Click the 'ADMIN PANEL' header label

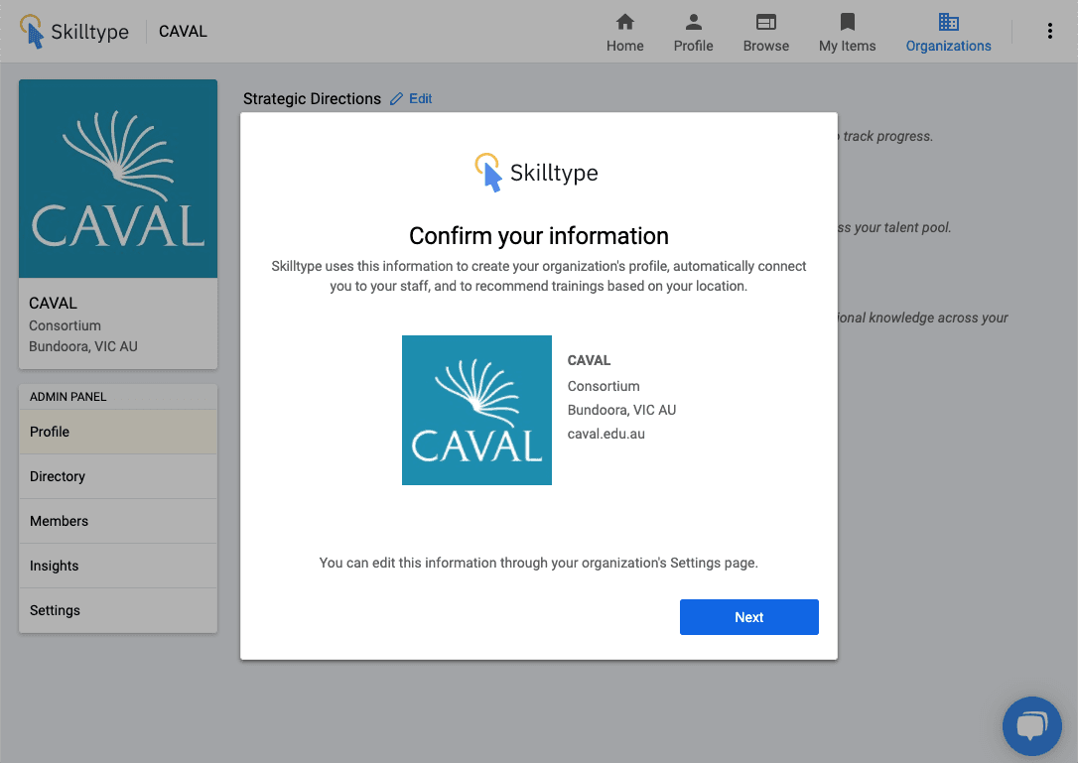[x=68, y=397]
